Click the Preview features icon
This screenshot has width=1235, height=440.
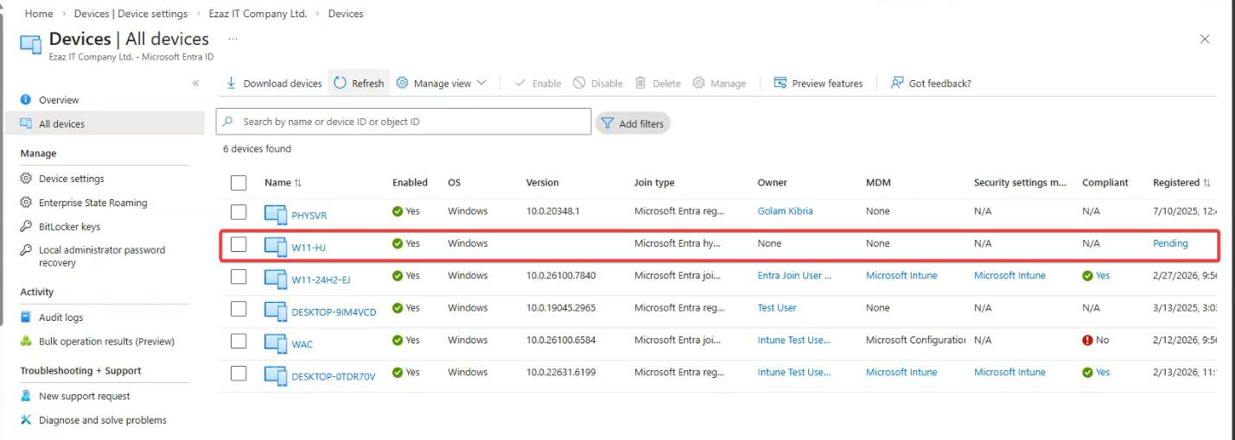tap(780, 83)
